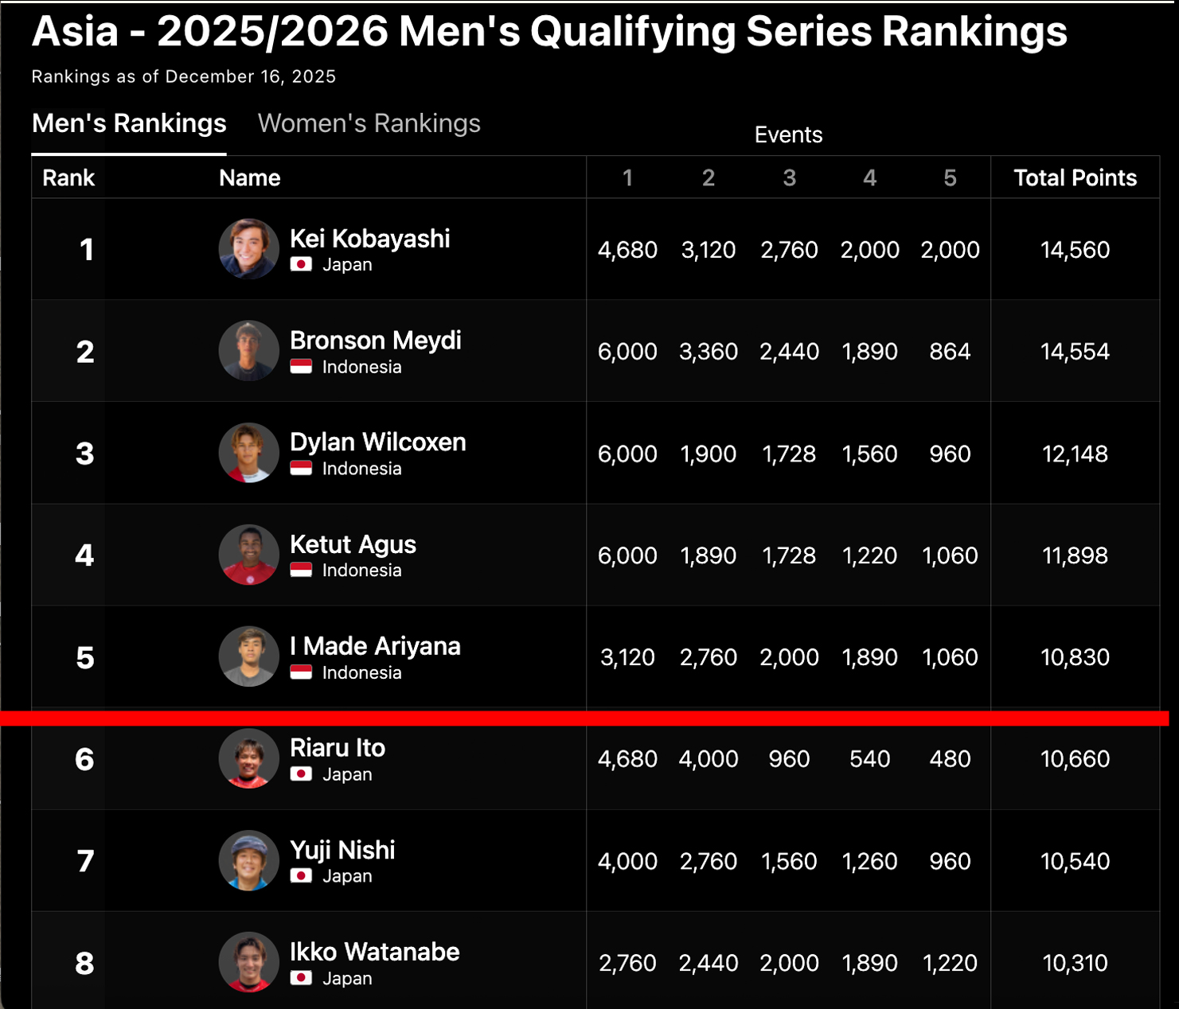Follow the Dylan Wilcoxen name link
Screen dimensions: 1179x1009
tap(377, 442)
